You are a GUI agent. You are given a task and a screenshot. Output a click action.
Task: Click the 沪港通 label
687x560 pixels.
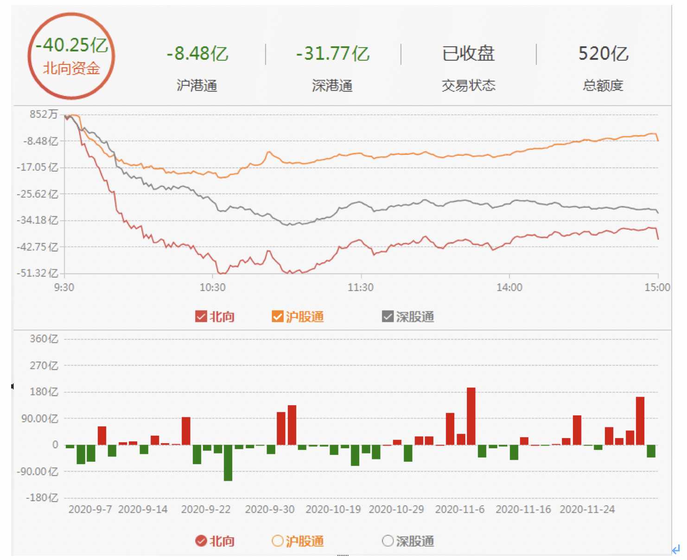pyautogui.click(x=197, y=85)
